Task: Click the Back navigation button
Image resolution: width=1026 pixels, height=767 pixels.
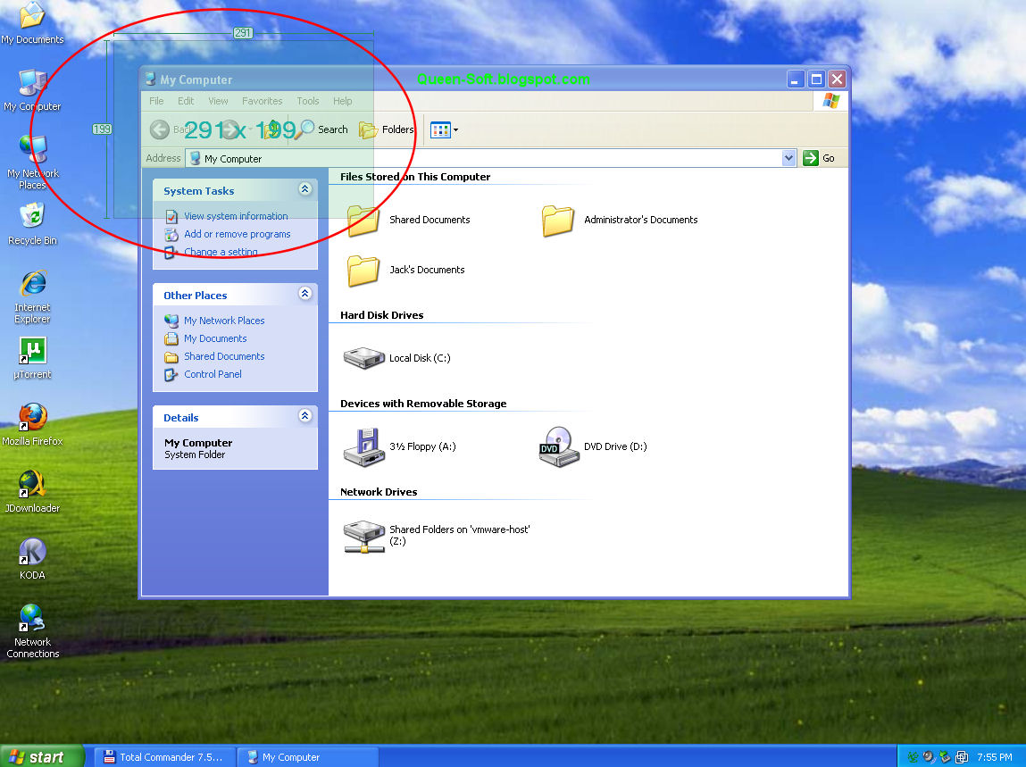Action: (x=169, y=129)
